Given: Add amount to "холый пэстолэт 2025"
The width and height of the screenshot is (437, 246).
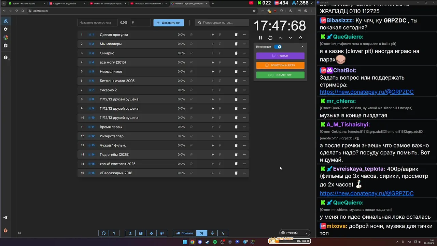Looking at the screenshot, I should click(213, 164).
